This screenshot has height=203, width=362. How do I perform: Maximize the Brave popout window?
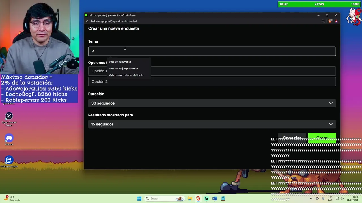point(327,15)
